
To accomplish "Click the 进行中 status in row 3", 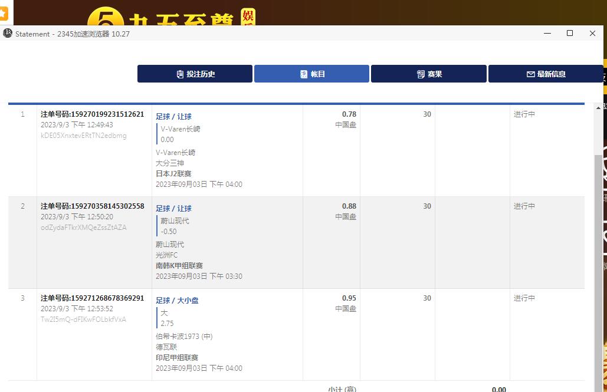I will click(x=524, y=298).
